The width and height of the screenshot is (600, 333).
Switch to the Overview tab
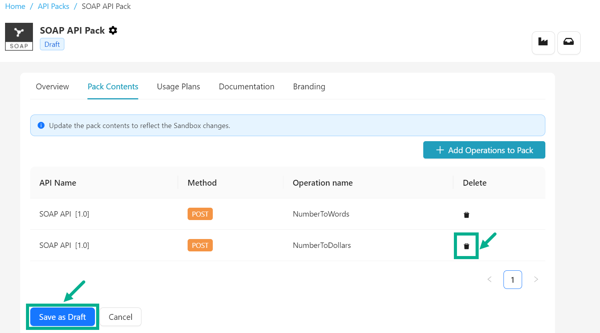(x=52, y=87)
